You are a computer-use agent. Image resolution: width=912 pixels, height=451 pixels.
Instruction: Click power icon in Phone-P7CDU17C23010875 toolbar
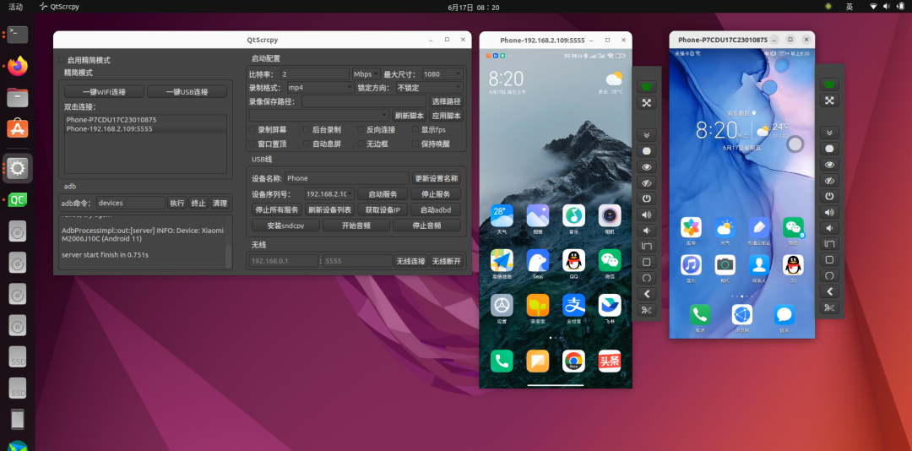829,196
